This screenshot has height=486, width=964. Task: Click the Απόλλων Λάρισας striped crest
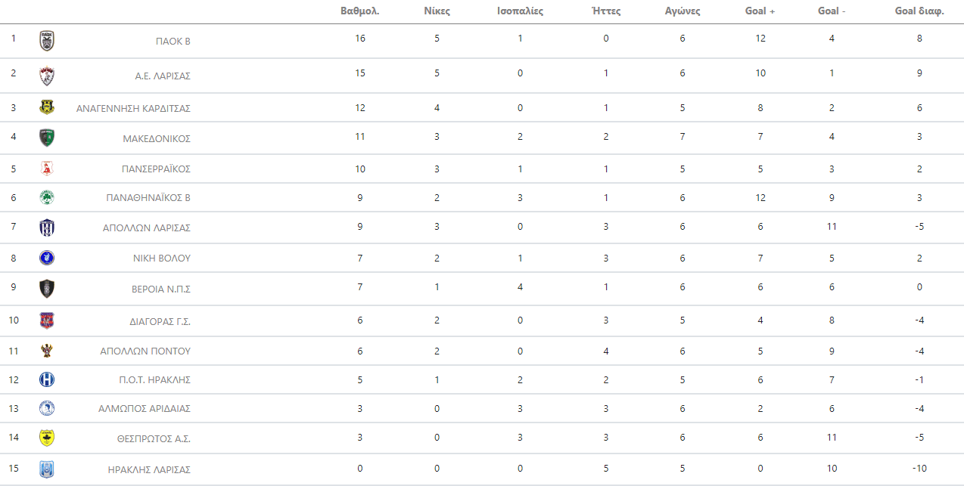[x=47, y=228]
